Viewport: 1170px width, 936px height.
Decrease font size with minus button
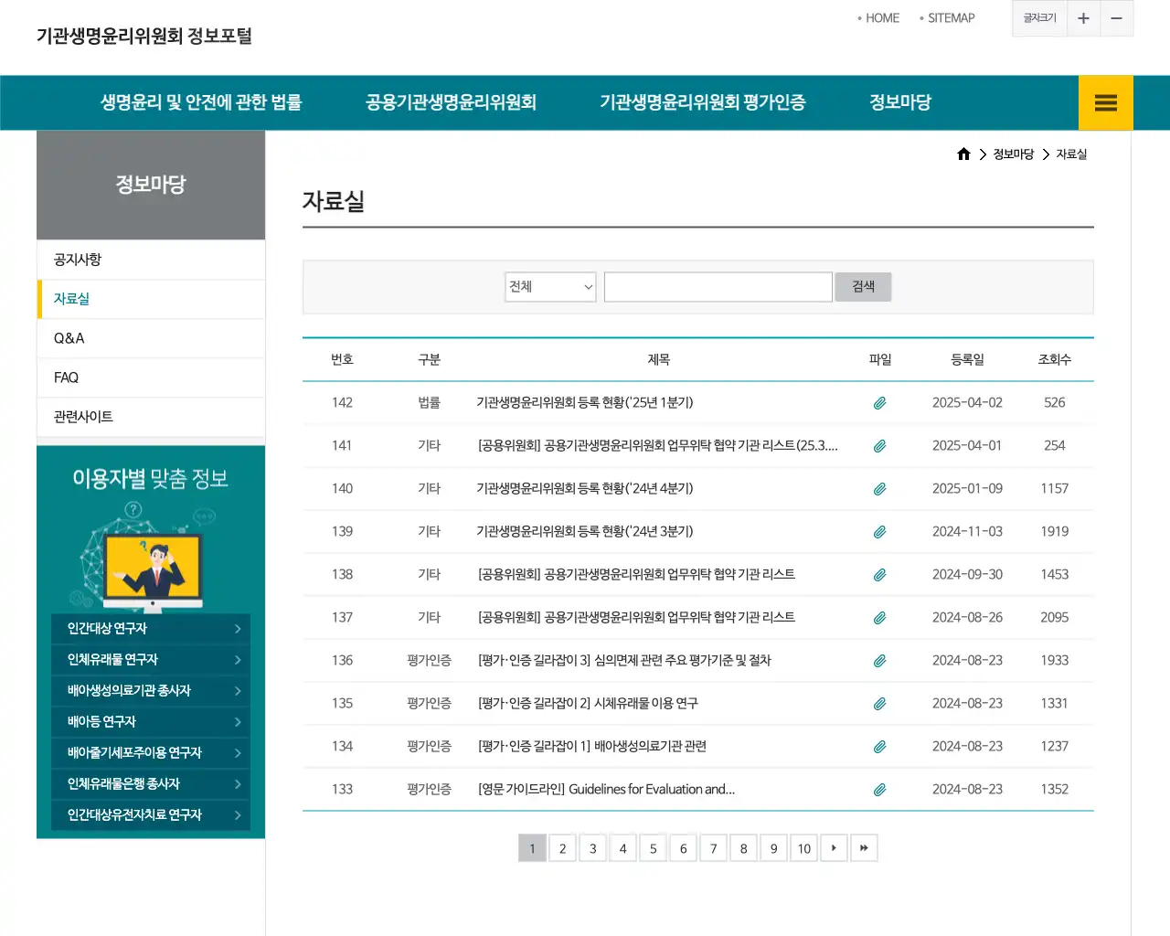[x=1116, y=18]
